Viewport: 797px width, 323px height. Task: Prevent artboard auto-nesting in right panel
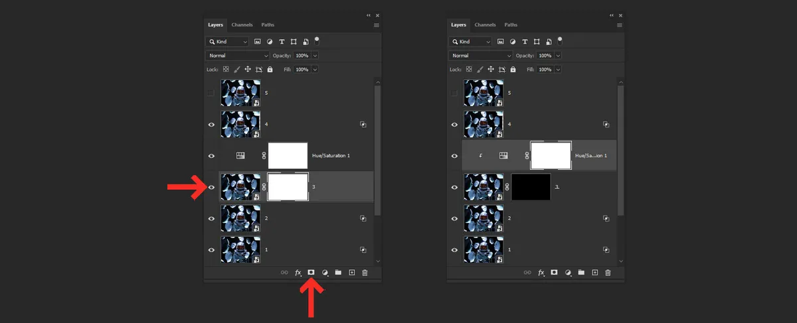(x=502, y=69)
